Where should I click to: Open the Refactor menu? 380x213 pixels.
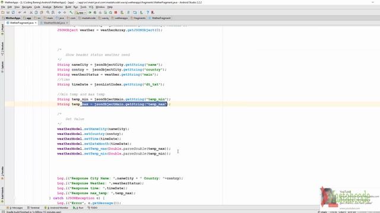tap(58, 7)
